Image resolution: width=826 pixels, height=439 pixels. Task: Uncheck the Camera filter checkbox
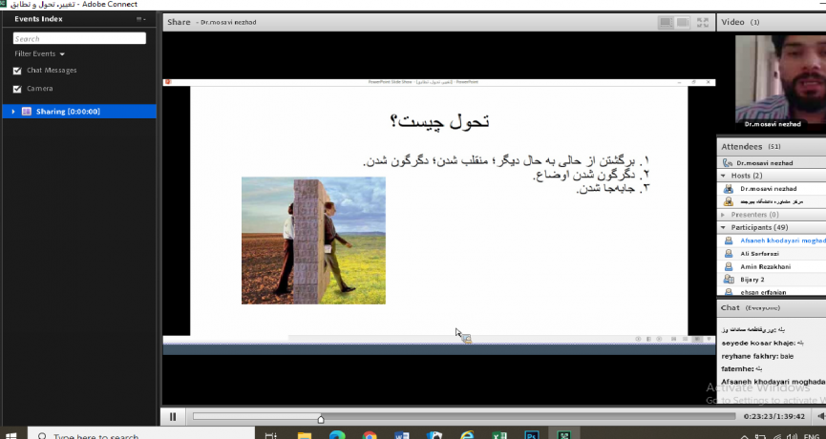pyautogui.click(x=17, y=89)
